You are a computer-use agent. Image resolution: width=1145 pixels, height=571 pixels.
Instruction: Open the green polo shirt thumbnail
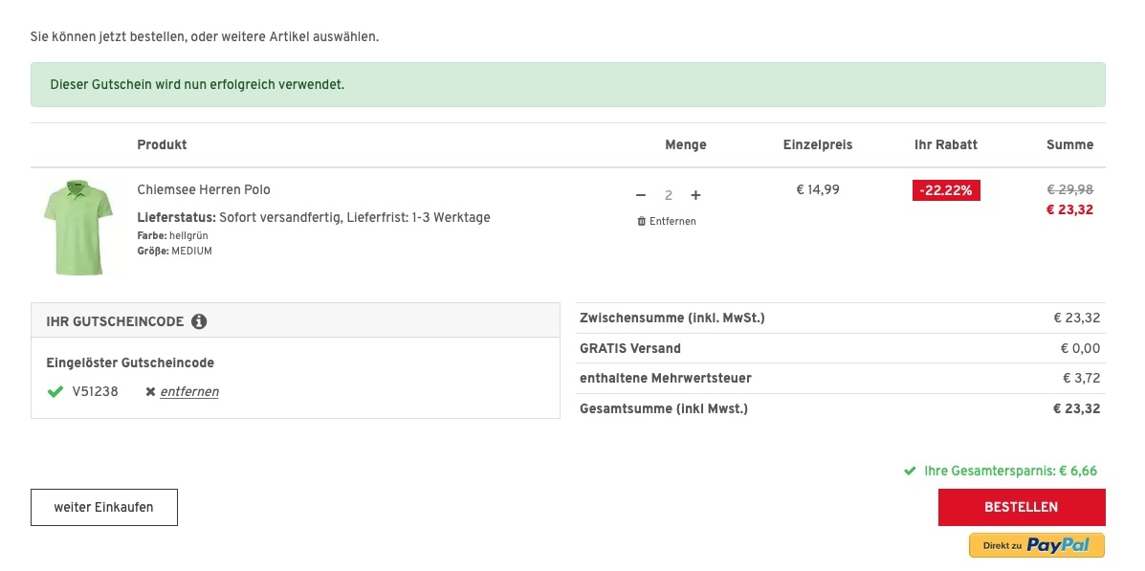pyautogui.click(x=78, y=227)
